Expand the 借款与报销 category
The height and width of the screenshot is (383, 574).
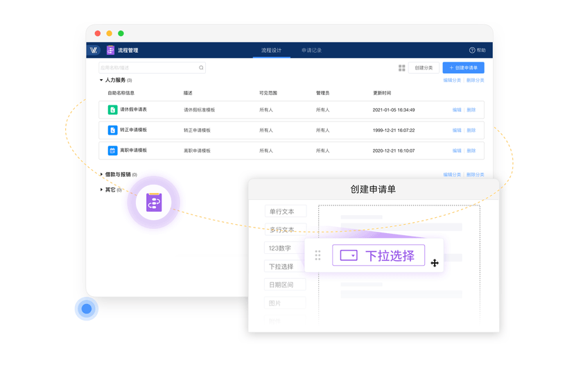pos(101,174)
